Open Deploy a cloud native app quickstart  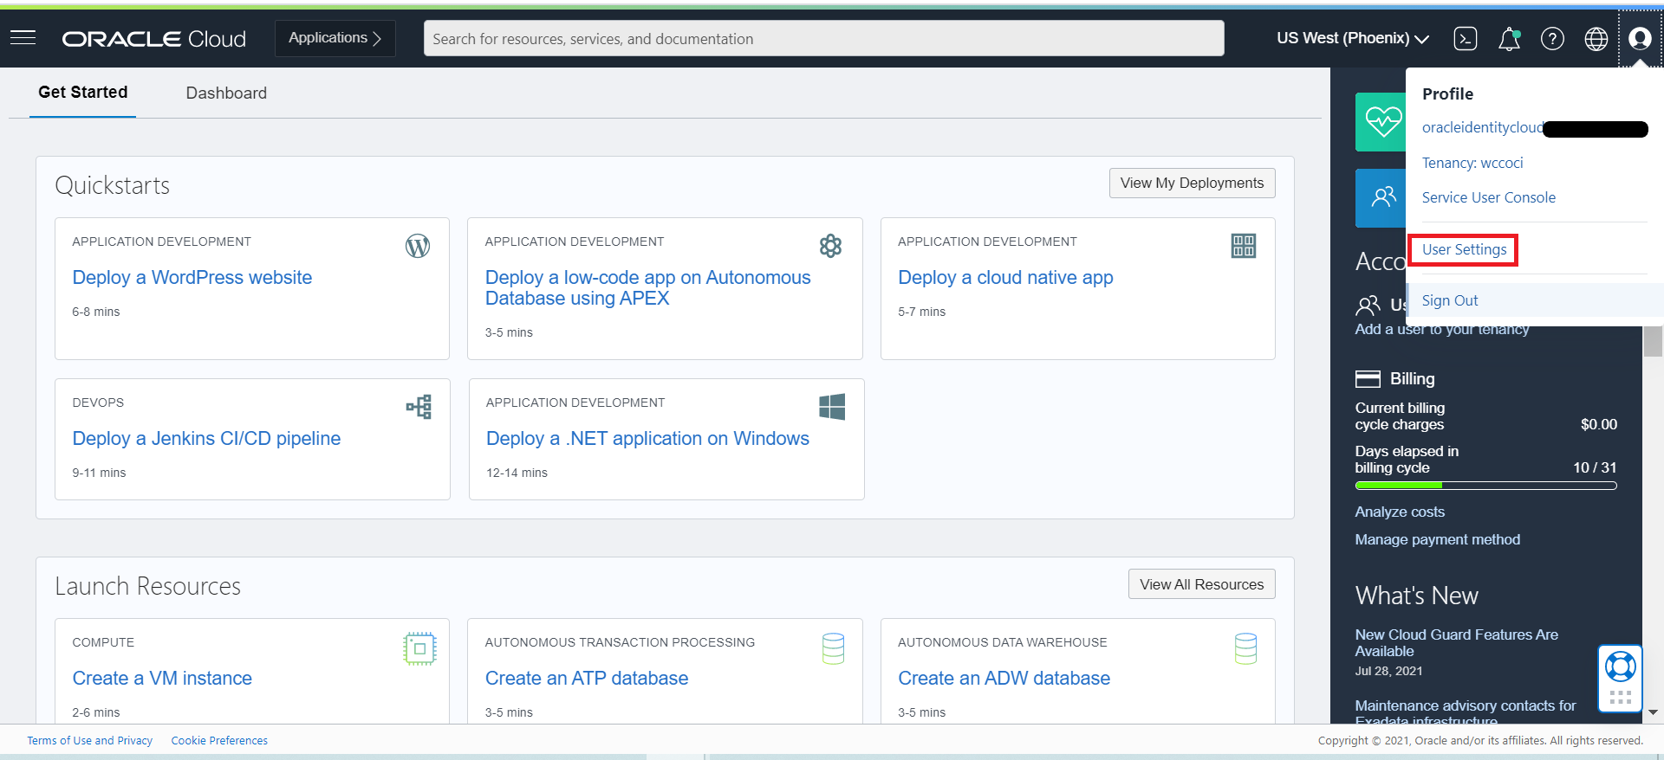click(1005, 278)
